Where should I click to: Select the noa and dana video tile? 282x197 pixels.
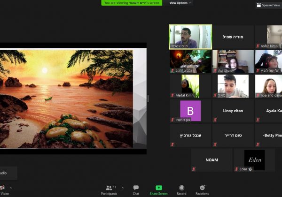pos(268,86)
